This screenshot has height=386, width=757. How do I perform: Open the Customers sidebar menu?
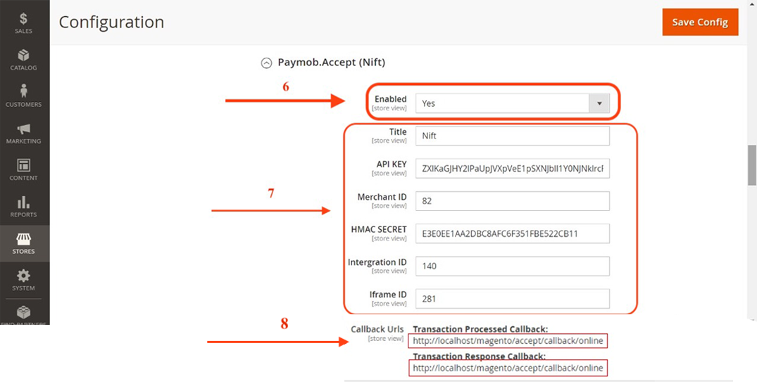(x=23, y=96)
